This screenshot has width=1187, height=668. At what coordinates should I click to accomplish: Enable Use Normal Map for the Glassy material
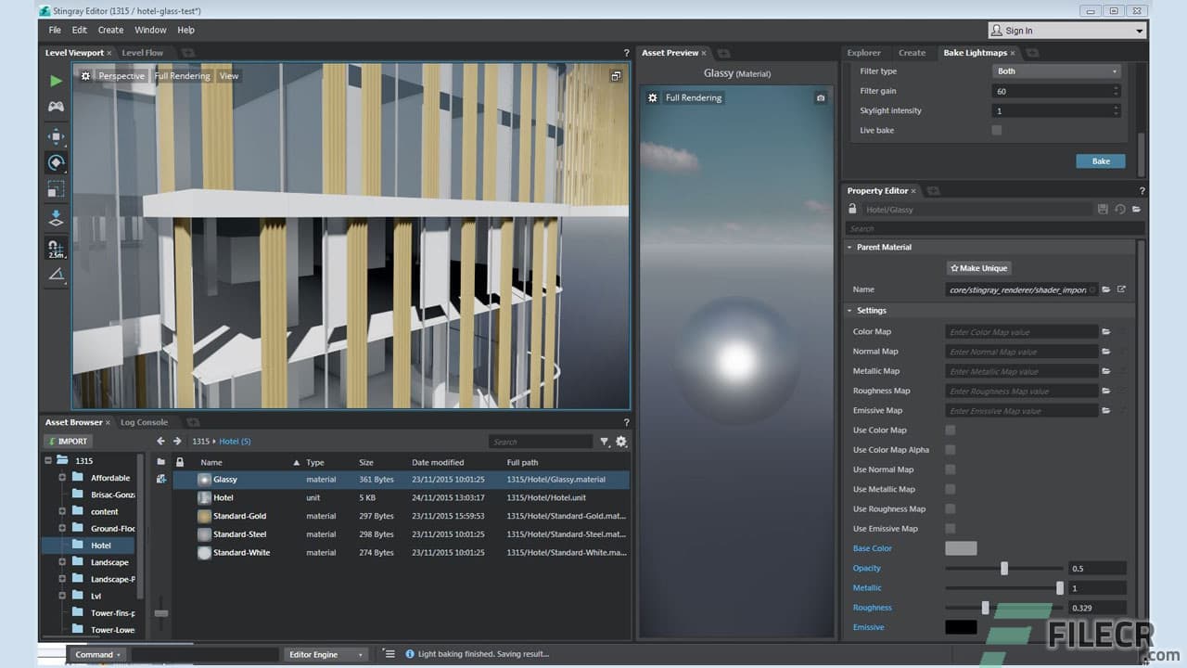pos(950,469)
